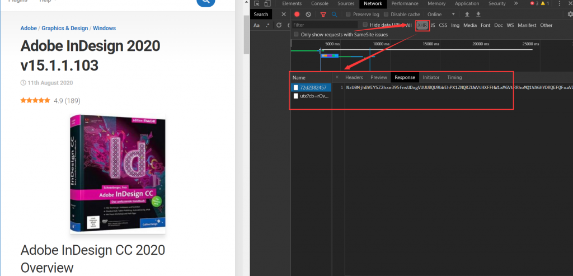This screenshot has height=276, width=573.
Task: Stop recording network log
Action: (x=297, y=14)
